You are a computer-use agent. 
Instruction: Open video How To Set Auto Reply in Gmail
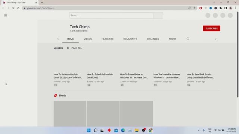click(68, 76)
